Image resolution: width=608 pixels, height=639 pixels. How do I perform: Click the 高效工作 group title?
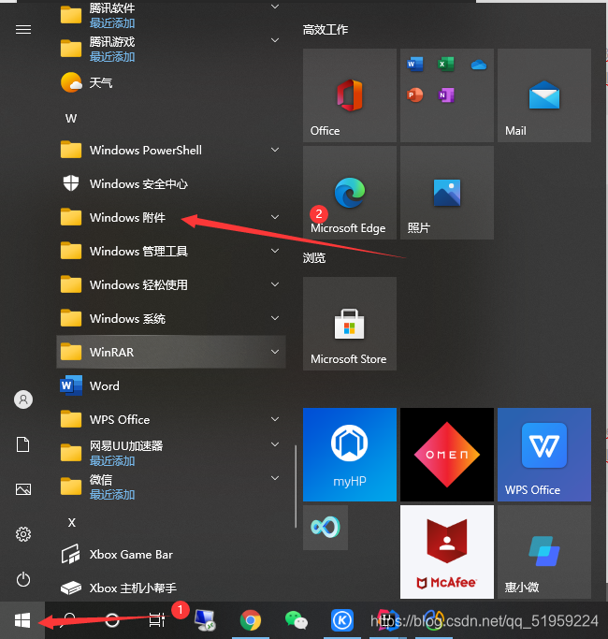[326, 29]
